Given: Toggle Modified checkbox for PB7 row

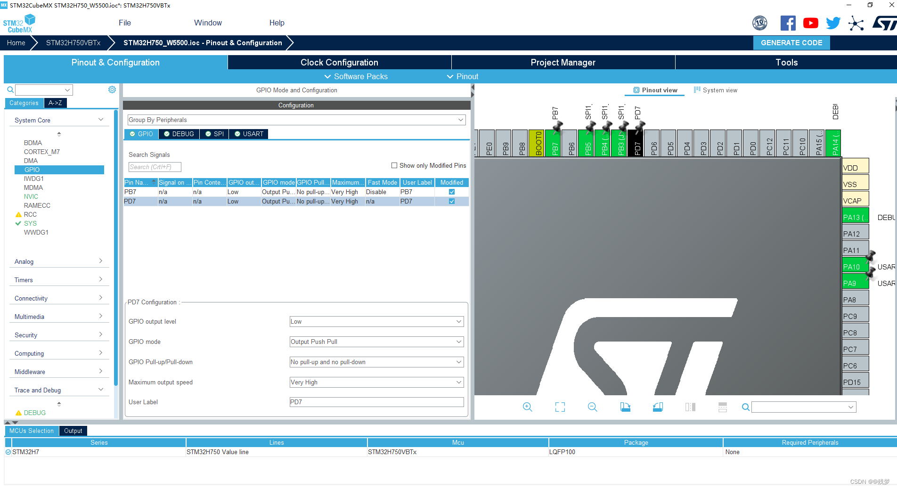Looking at the screenshot, I should point(452,192).
